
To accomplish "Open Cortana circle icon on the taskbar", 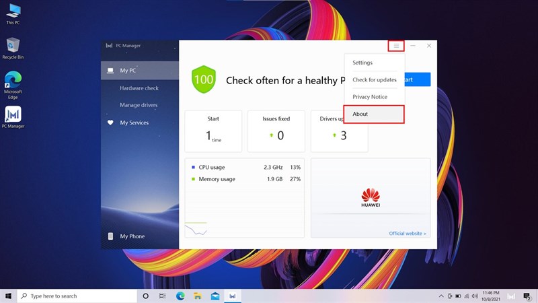I will coord(145,296).
